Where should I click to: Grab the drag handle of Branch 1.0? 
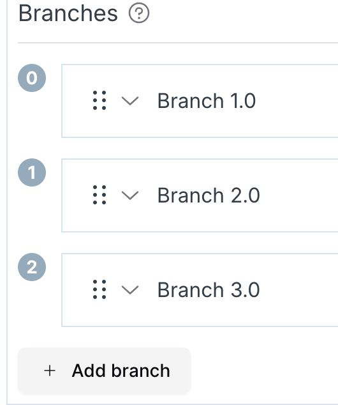[x=99, y=100]
